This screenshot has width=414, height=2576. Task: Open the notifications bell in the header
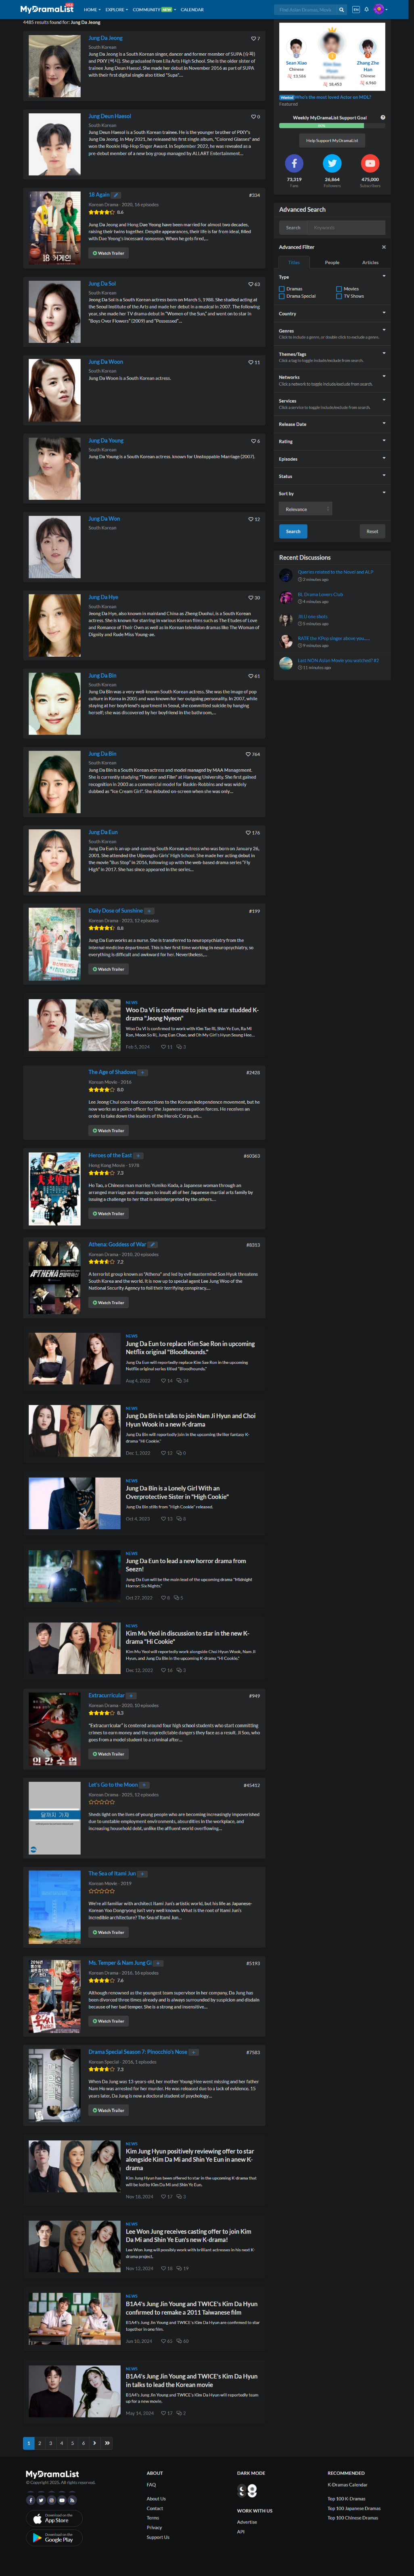tap(367, 9)
